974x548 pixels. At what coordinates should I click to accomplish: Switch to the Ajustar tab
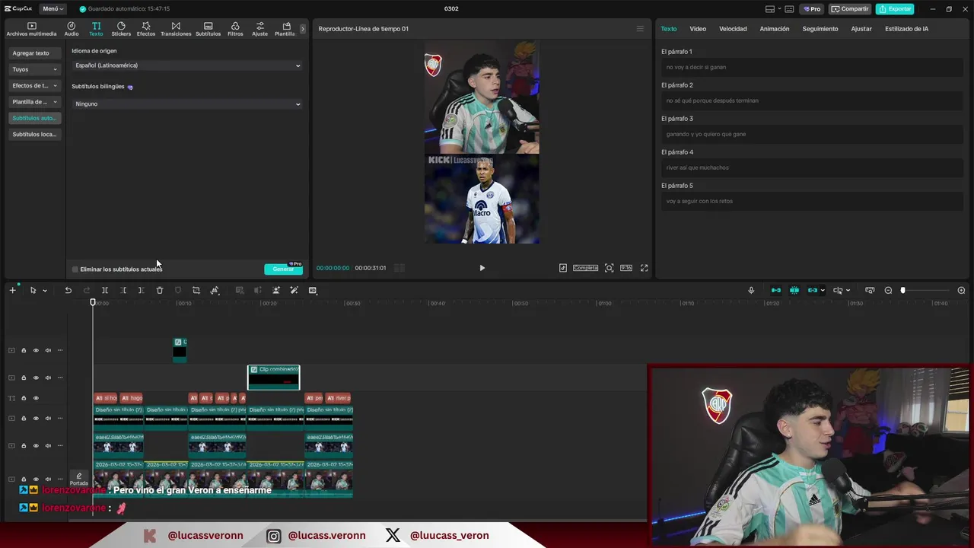click(x=861, y=29)
